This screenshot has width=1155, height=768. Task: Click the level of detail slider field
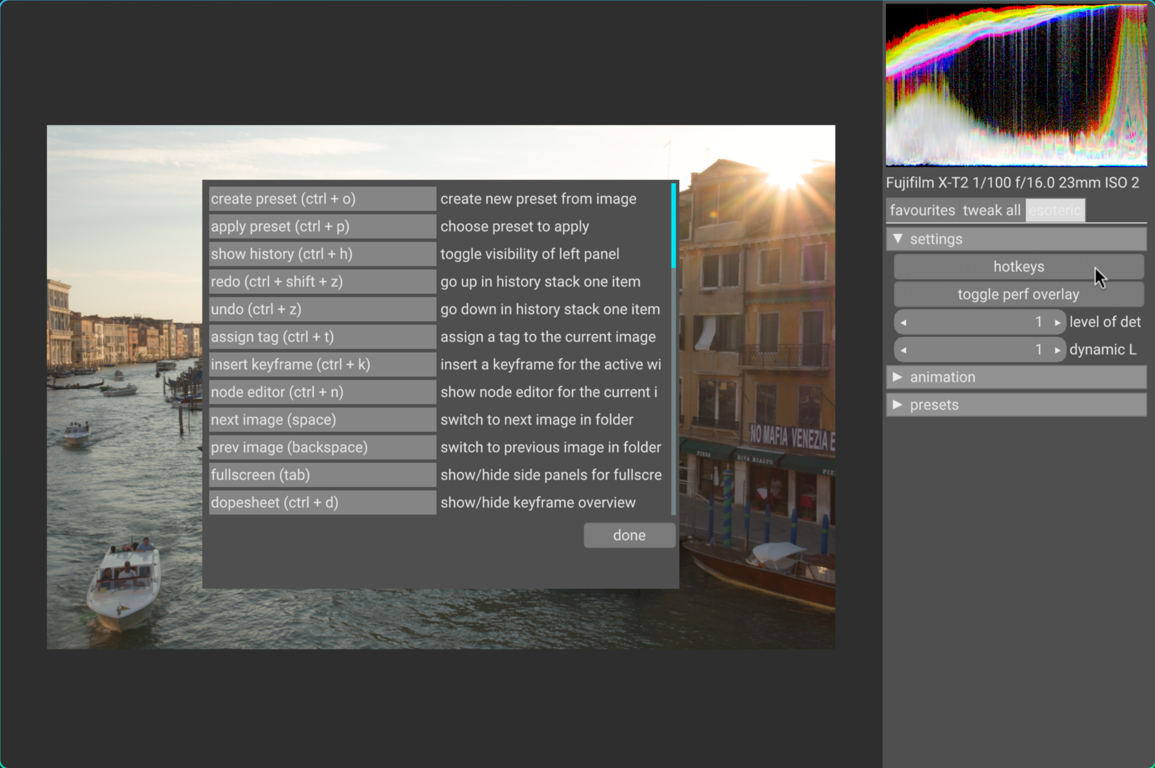(979, 322)
